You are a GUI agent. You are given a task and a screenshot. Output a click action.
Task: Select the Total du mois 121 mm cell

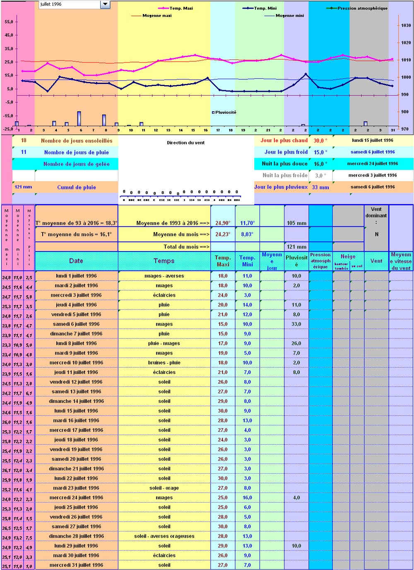(296, 247)
